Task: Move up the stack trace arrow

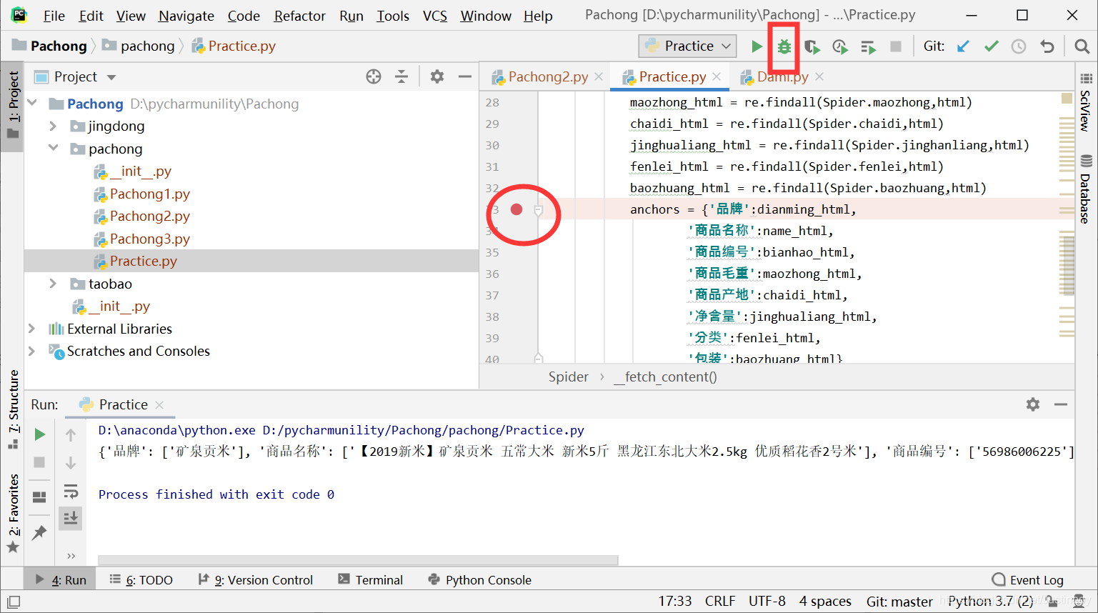Action: pos(71,434)
